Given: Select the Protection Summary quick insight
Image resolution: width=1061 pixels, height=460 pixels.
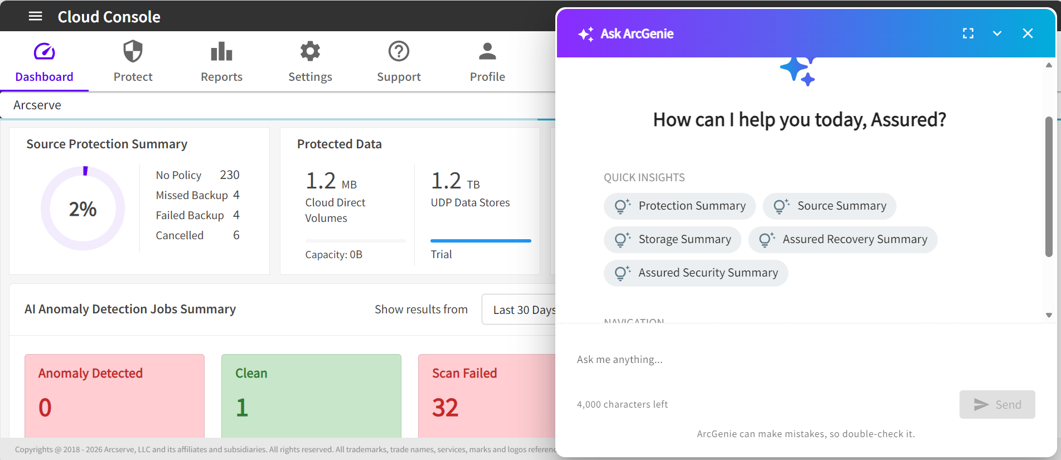Looking at the screenshot, I should pos(680,206).
